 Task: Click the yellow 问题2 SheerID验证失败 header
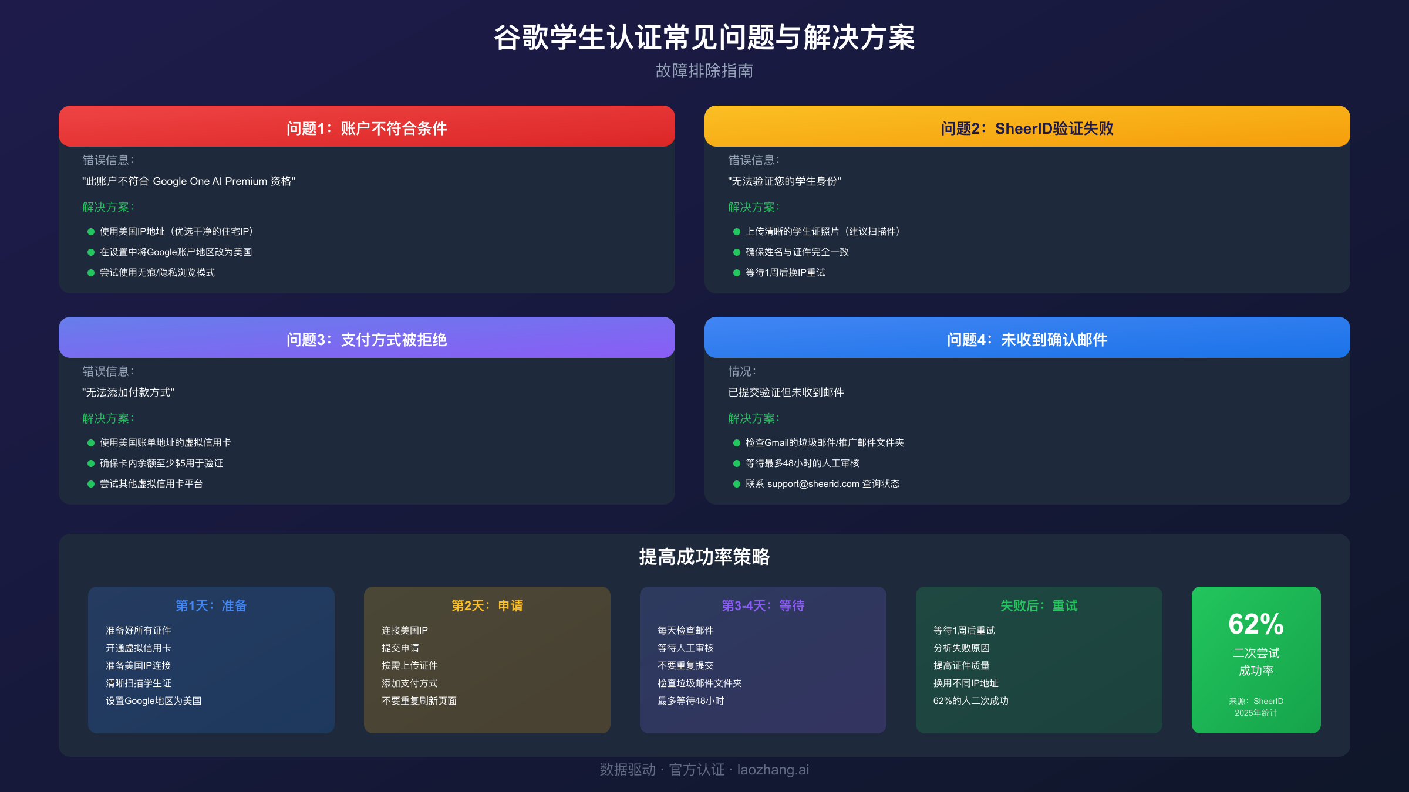(1027, 127)
